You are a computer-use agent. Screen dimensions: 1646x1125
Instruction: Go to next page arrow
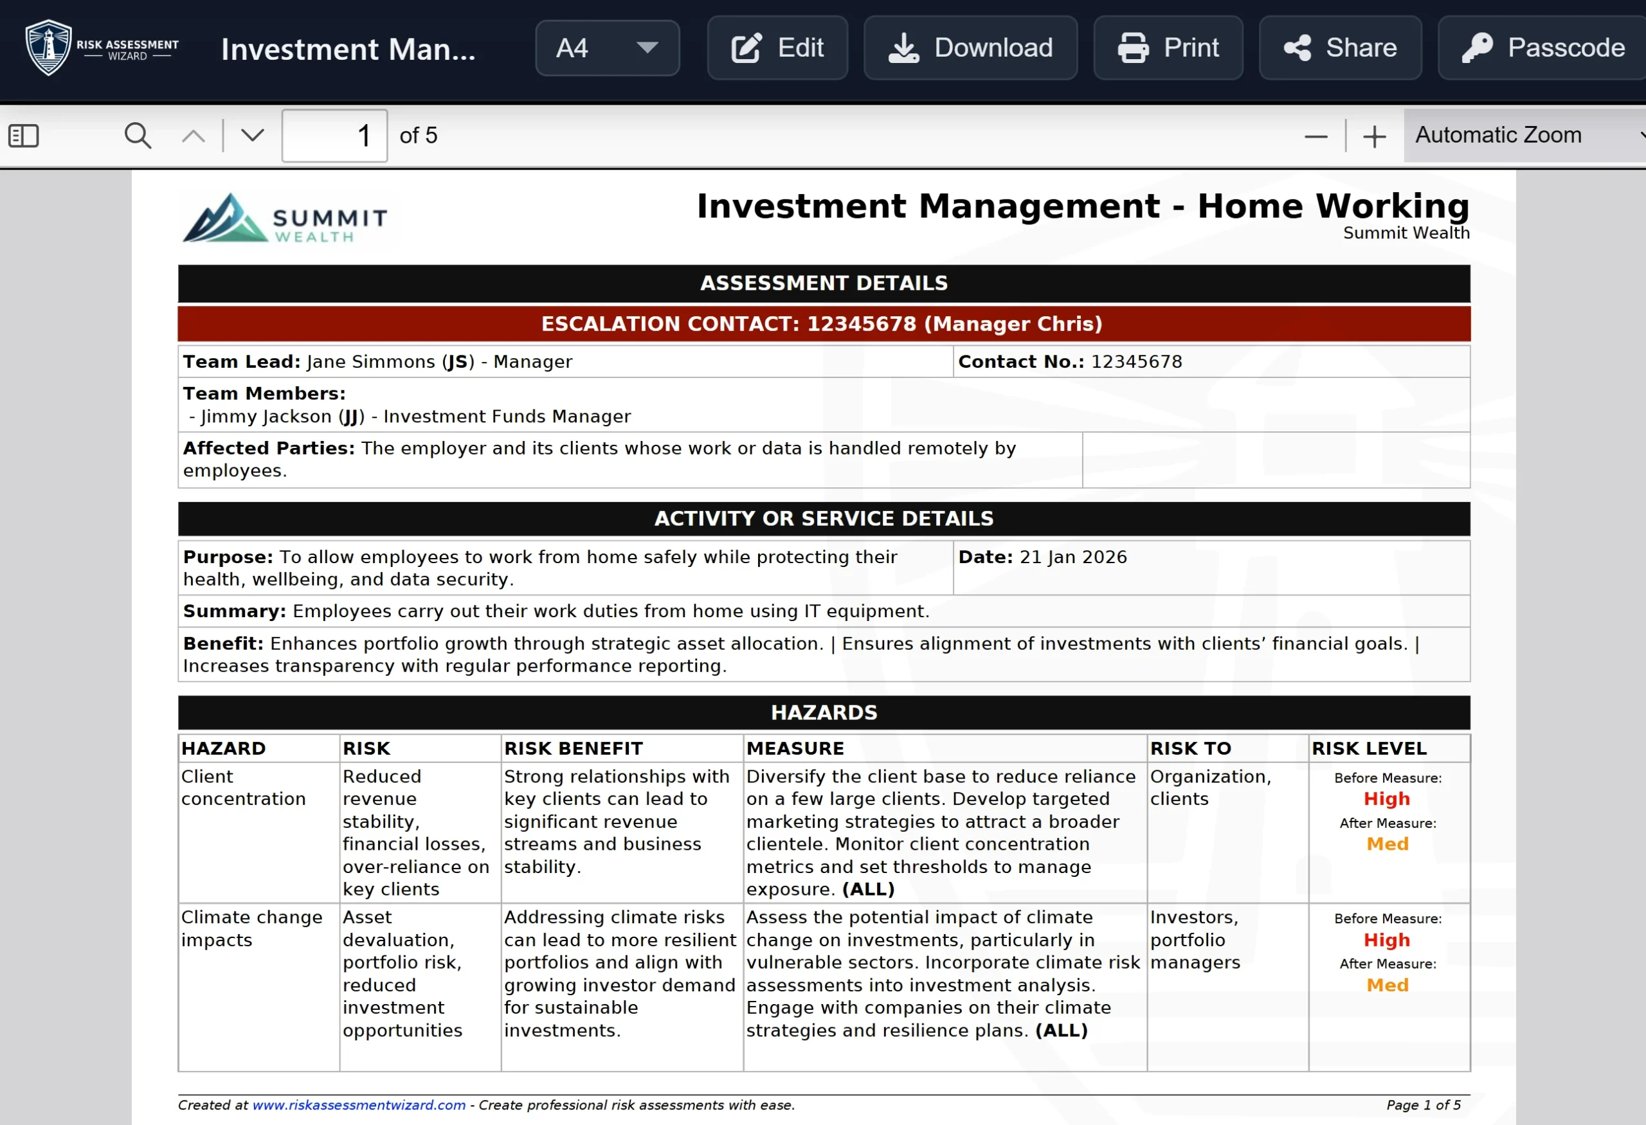(252, 135)
